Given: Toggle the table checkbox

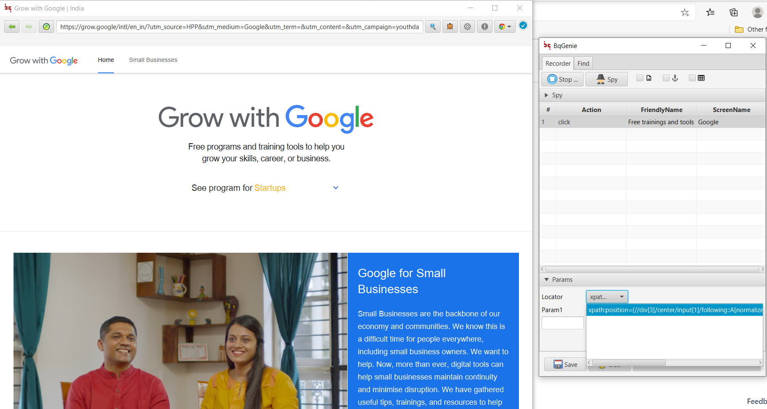Looking at the screenshot, I should 692,78.
